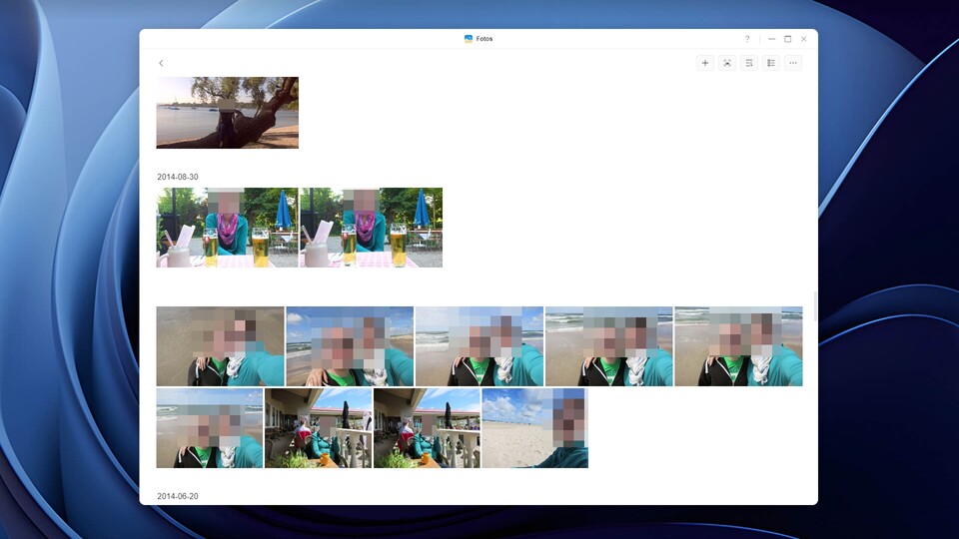The height and width of the screenshot is (539, 959).
Task: Select the 2014-08-30 date header
Action: point(178,177)
